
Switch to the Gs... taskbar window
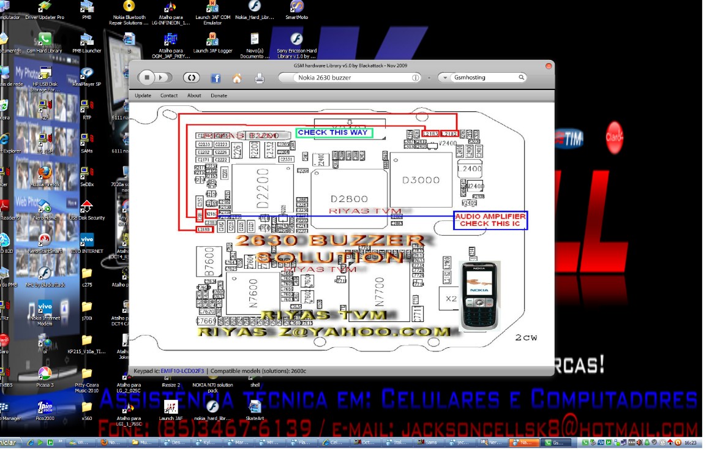point(555,443)
